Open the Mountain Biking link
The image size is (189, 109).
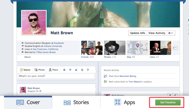coord(128,76)
